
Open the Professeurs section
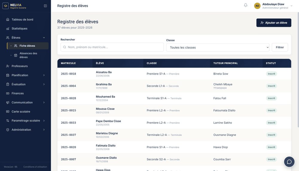pyautogui.click(x=20, y=66)
